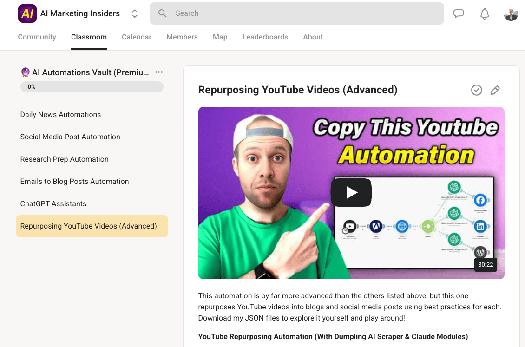This screenshot has width=525, height=347.
Task: Open the Members tab
Action: (x=182, y=37)
